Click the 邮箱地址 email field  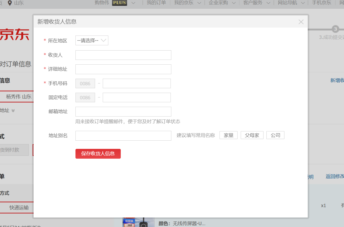tap(123, 112)
